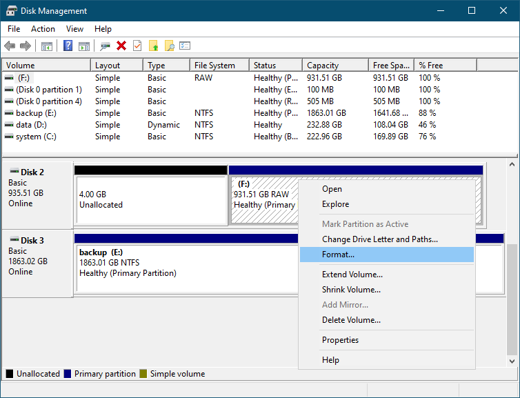
Task: Sort by the Type column header
Action: pos(167,66)
